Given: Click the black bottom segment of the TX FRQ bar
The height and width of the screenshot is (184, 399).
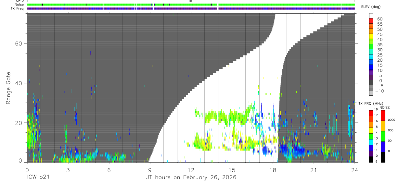Looking at the screenshot, I should point(371,159).
